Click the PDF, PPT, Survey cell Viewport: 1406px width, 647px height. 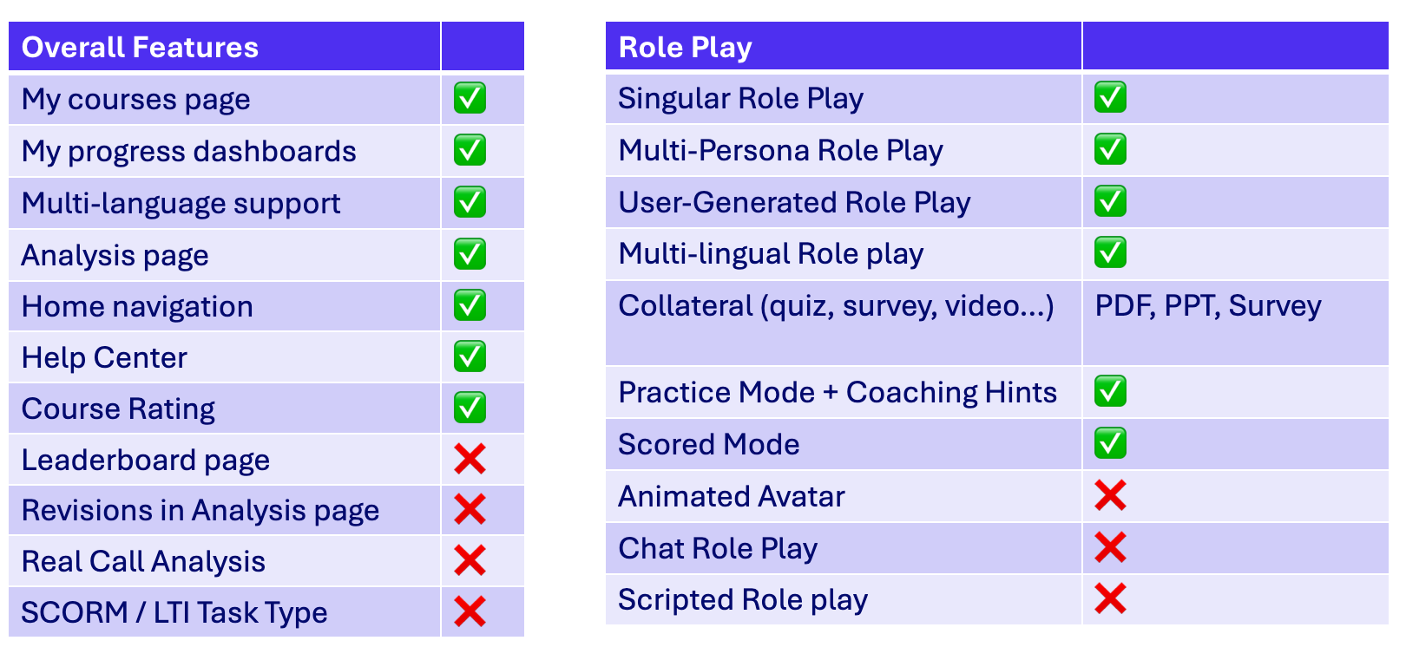[x=1207, y=306]
